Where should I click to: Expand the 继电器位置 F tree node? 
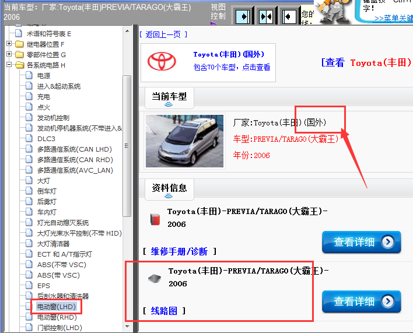click(x=9, y=43)
